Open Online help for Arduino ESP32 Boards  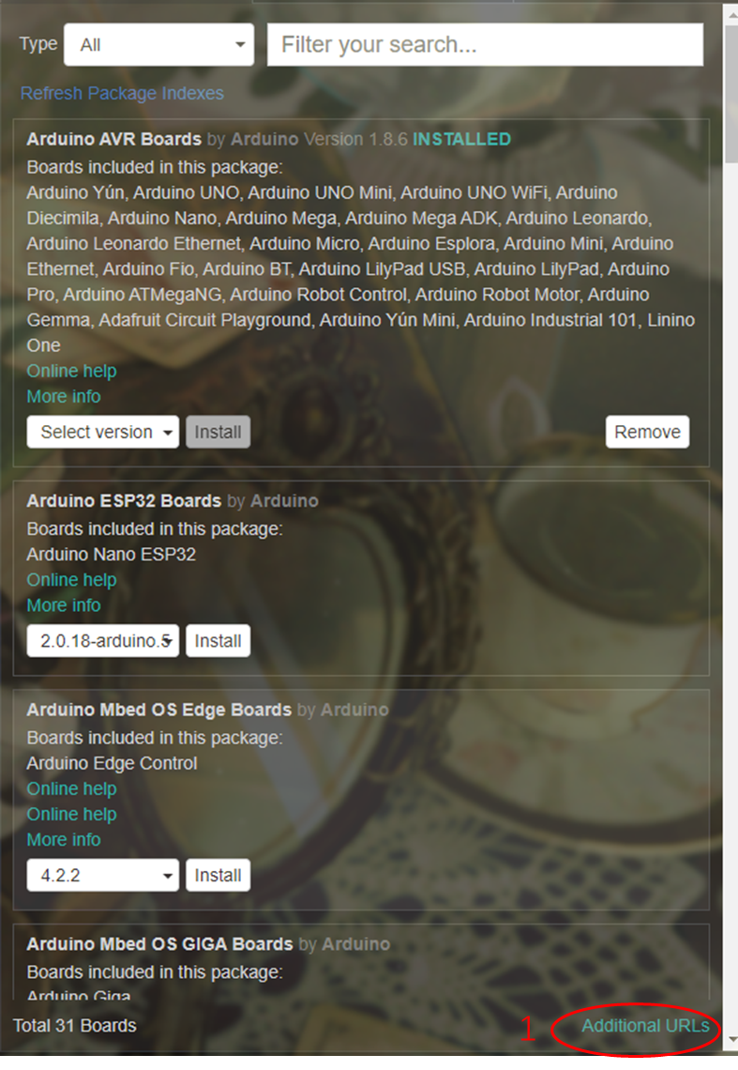[x=71, y=580]
